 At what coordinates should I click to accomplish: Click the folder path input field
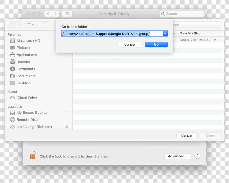point(112,34)
